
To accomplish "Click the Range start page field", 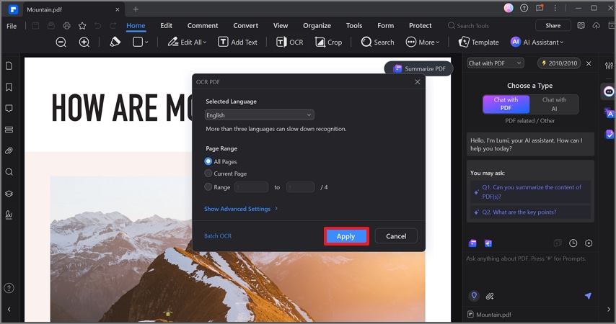I will coord(252,187).
